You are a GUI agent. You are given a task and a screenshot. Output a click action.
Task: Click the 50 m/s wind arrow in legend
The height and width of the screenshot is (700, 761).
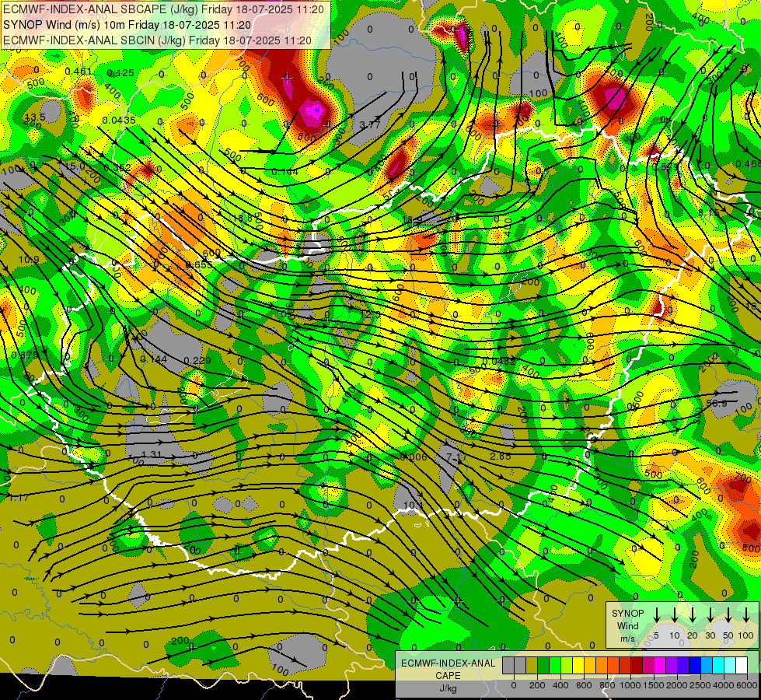pyautogui.click(x=728, y=615)
